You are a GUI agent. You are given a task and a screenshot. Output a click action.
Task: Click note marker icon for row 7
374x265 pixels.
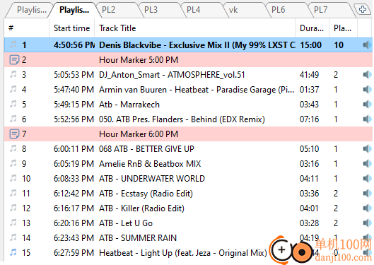pos(14,134)
